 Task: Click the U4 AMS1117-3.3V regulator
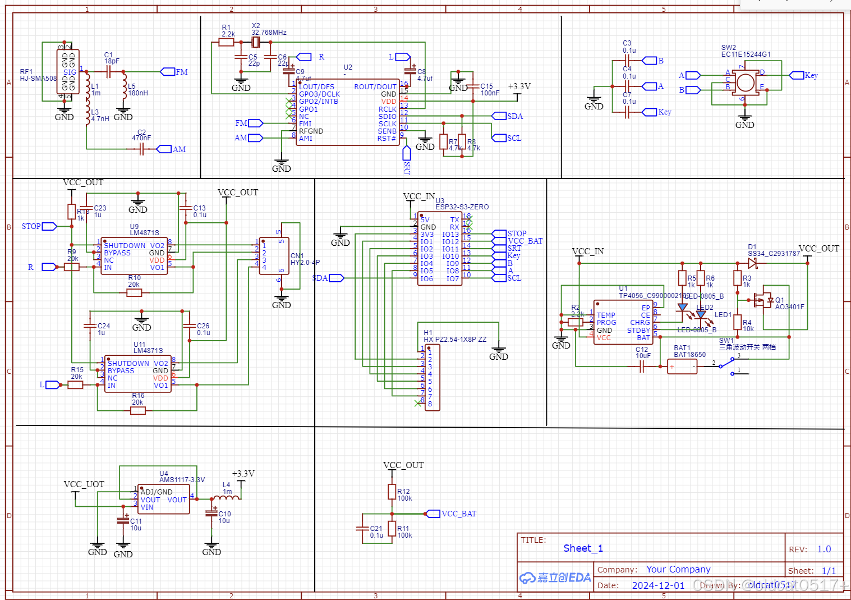pos(164,500)
